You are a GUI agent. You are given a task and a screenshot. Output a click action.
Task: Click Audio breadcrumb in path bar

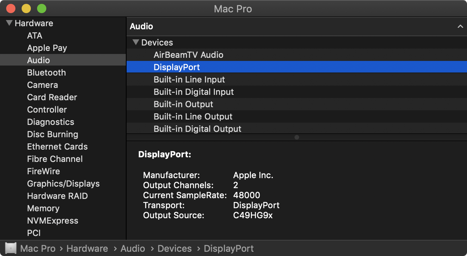point(133,248)
